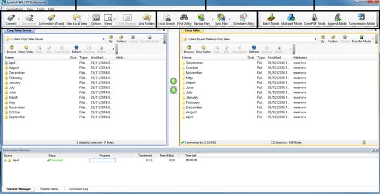The width and height of the screenshot is (380, 194).
Task: Open the Sync Files dropdown arrow
Action: pyautogui.click(x=230, y=19)
